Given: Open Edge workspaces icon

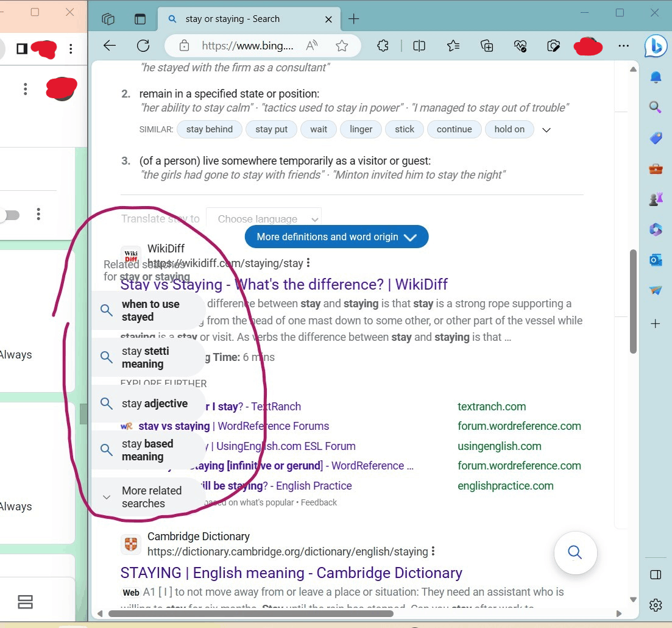Looking at the screenshot, I should click(108, 19).
